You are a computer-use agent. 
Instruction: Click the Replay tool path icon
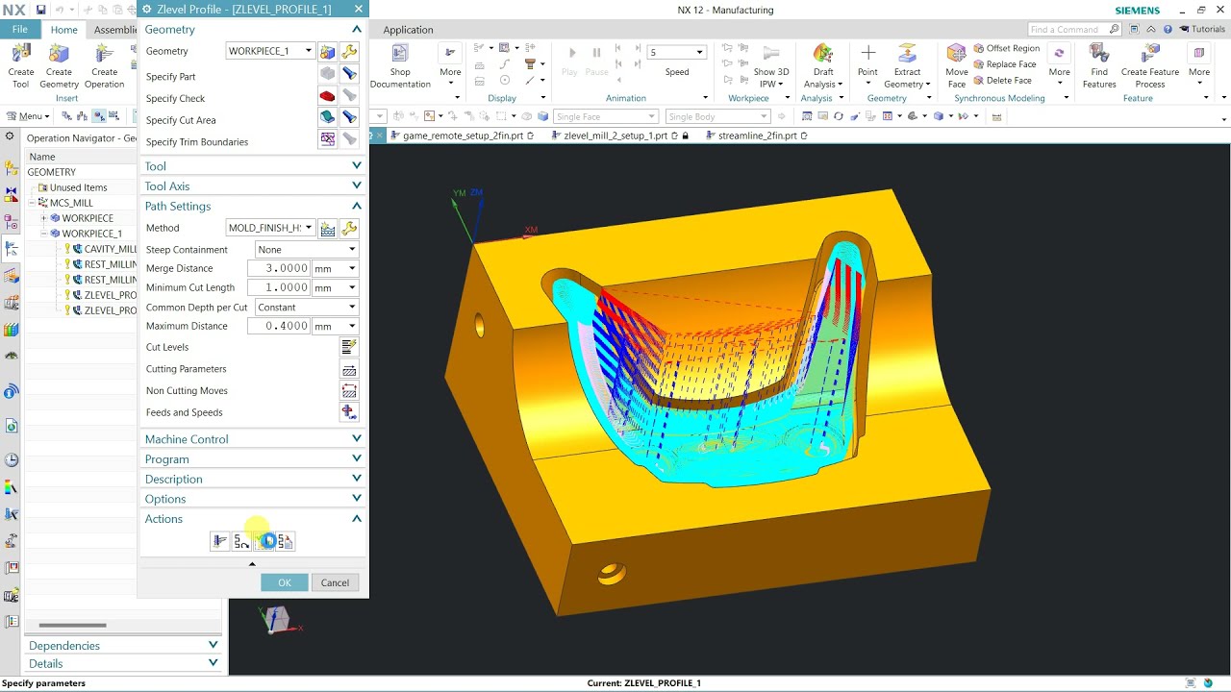point(241,541)
